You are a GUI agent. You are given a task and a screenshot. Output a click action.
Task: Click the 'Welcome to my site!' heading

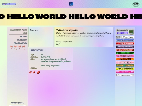pyautogui.click(x=67, y=30)
